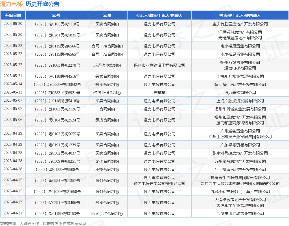The width and height of the screenshot is (289, 226).
Task: Select case number (2024)沪0105民初21658号
Action: pyautogui.click(x=57, y=192)
